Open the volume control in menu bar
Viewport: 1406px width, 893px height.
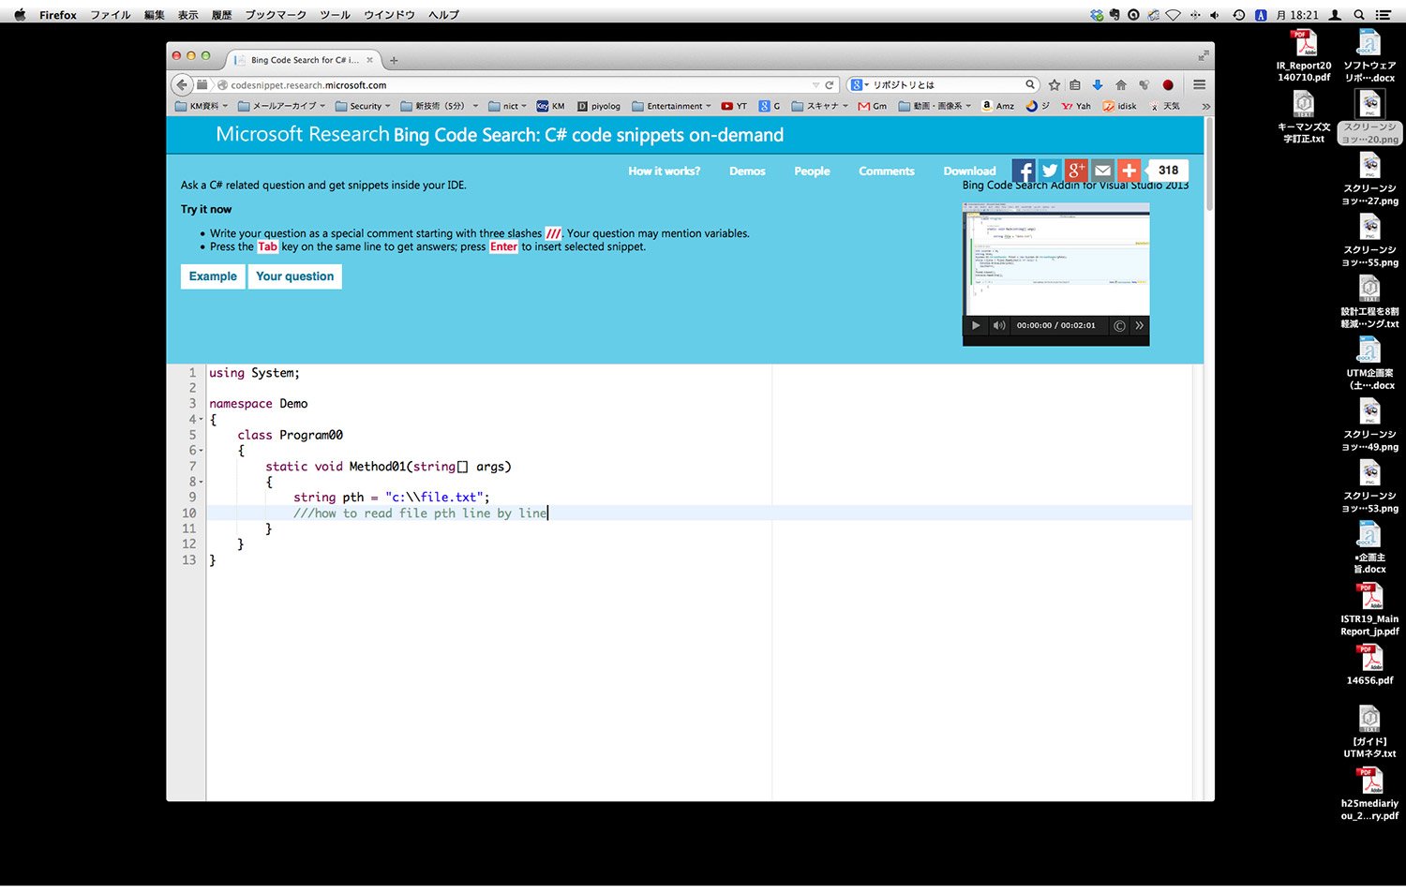(x=1215, y=15)
